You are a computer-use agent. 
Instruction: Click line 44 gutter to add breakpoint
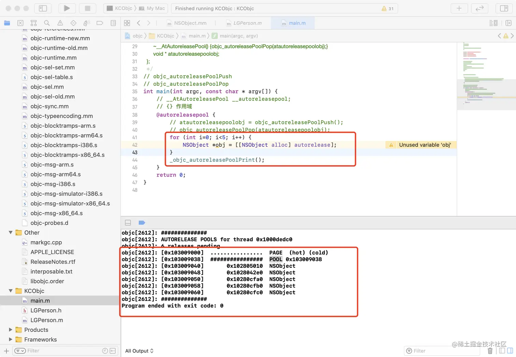(135, 160)
